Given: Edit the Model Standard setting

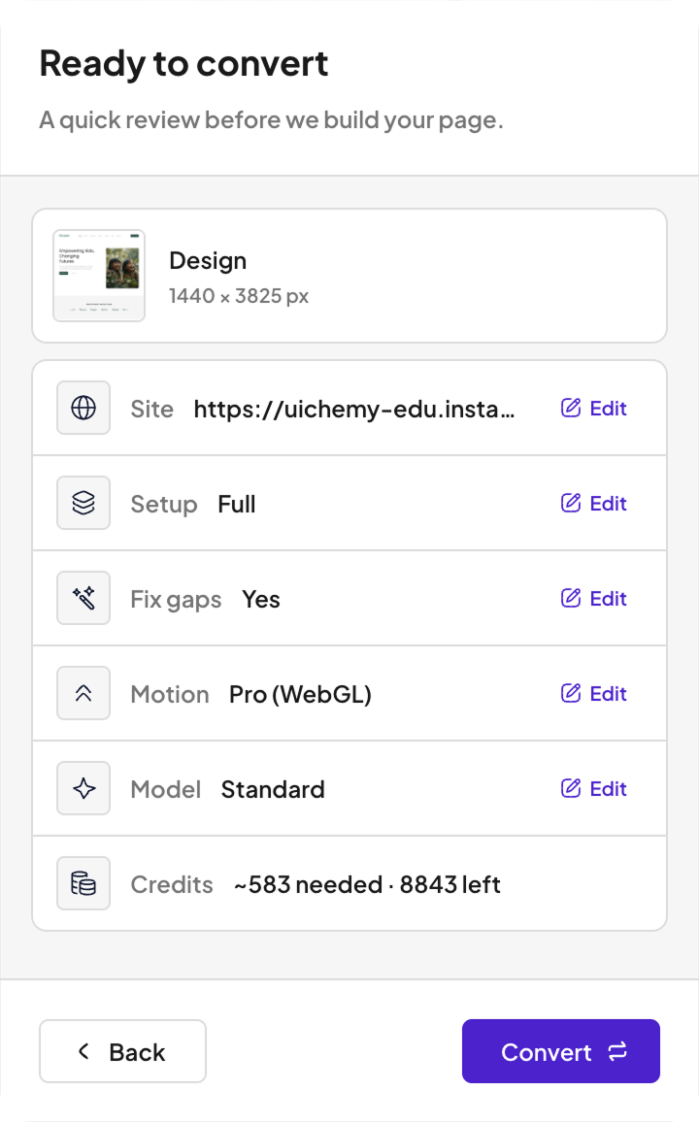Looking at the screenshot, I should tap(594, 789).
